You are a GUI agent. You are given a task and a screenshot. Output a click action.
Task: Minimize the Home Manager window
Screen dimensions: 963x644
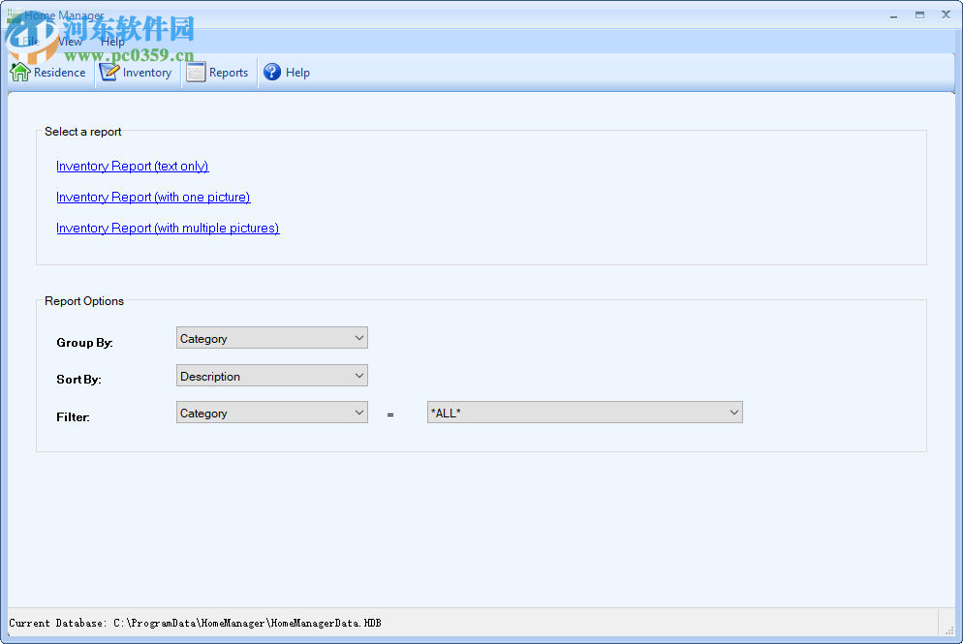tap(891, 15)
